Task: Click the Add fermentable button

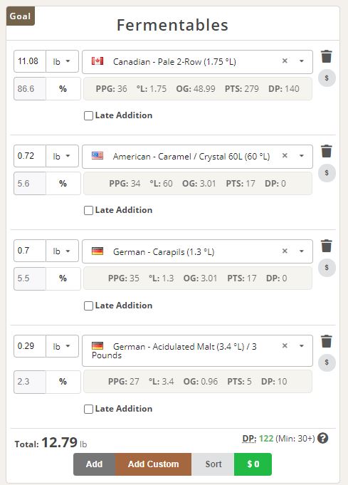Action: 94,464
